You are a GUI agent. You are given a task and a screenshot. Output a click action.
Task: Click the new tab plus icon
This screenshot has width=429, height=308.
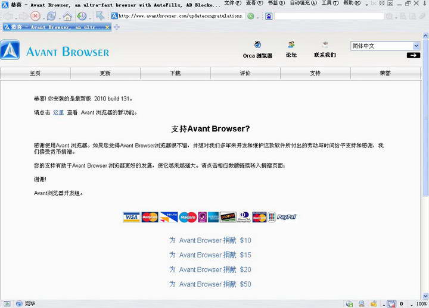pyautogui.click(x=117, y=27)
